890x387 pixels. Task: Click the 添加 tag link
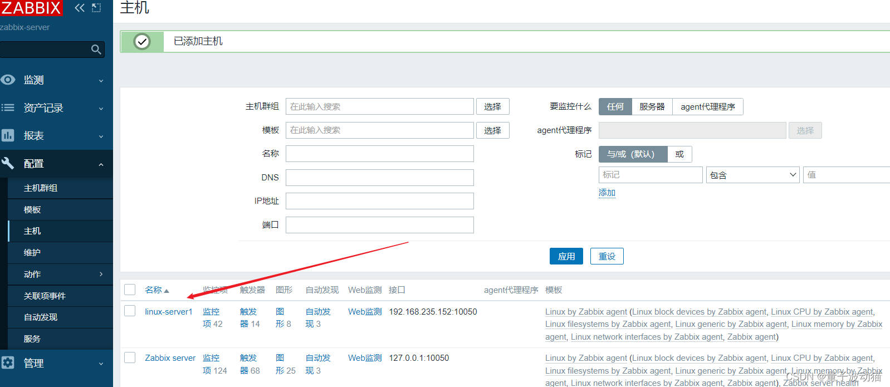click(x=607, y=193)
